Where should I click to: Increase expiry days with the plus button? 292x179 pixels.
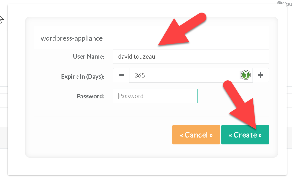tap(261, 75)
